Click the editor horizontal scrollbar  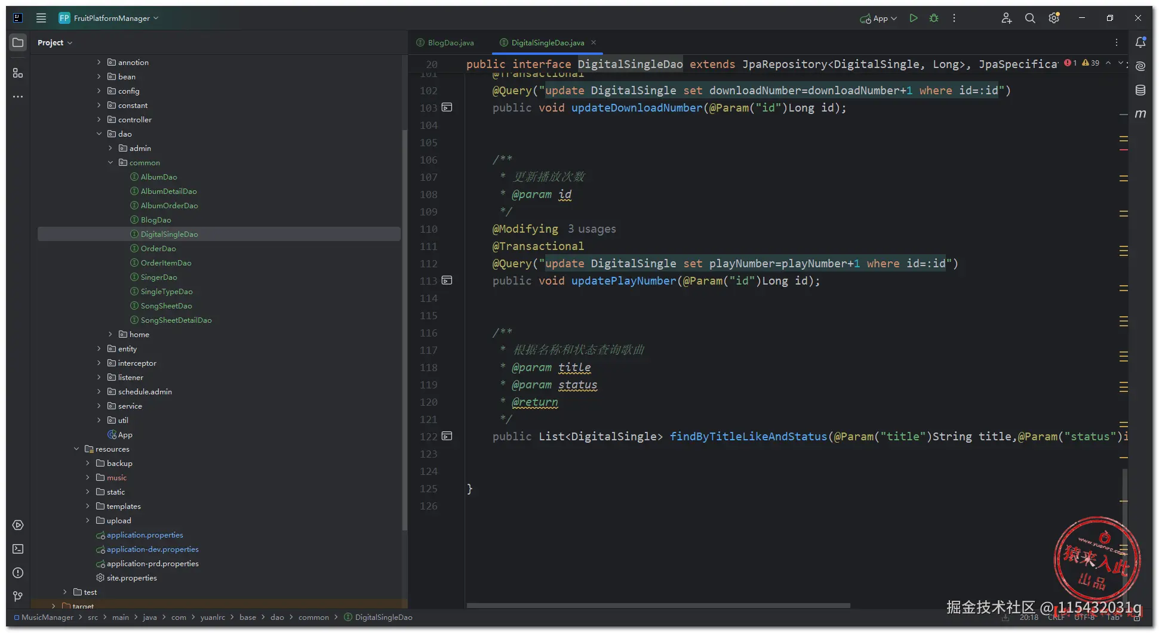pos(658,605)
